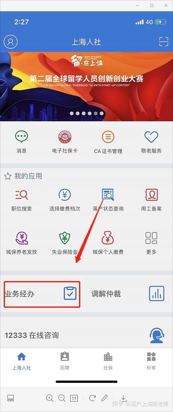The height and width of the screenshot is (412, 173).
Task: Open the user profile avatar icon
Action: coord(10,42)
